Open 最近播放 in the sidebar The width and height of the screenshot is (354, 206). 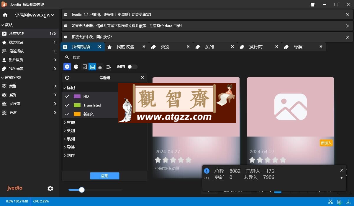click(x=29, y=51)
